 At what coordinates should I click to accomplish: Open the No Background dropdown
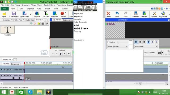pos(117,46)
